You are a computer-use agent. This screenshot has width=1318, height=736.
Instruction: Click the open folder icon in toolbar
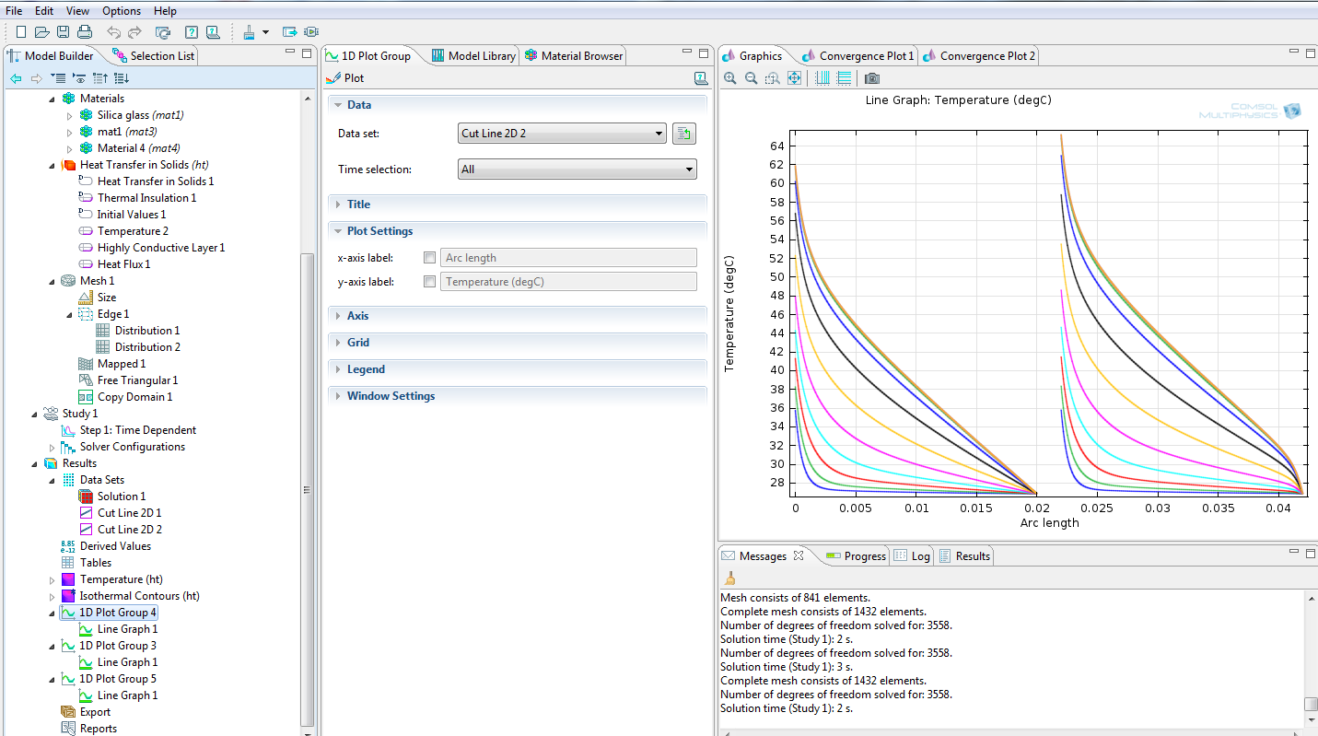click(41, 32)
